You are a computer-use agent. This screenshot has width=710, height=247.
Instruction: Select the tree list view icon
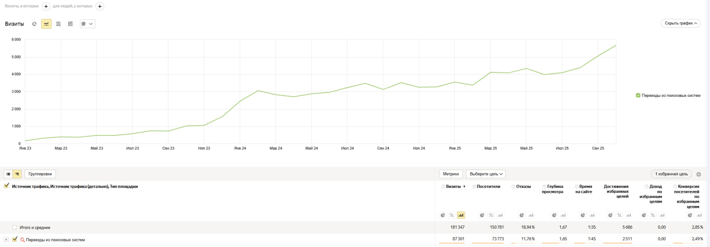point(17,174)
